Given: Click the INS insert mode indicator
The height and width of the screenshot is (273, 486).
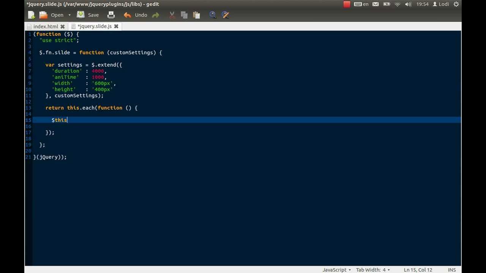Looking at the screenshot, I should (x=452, y=270).
